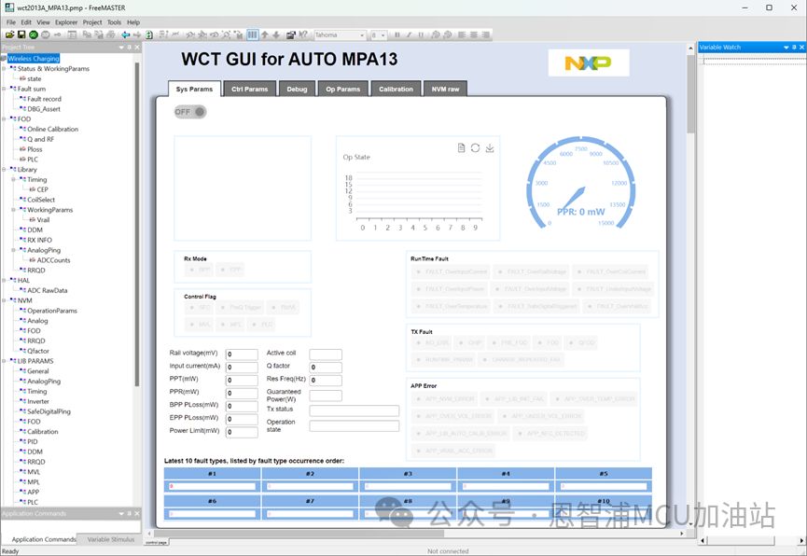Open the Variable Watch panel options arrow
This screenshot has height=556, width=807.
pyautogui.click(x=786, y=48)
